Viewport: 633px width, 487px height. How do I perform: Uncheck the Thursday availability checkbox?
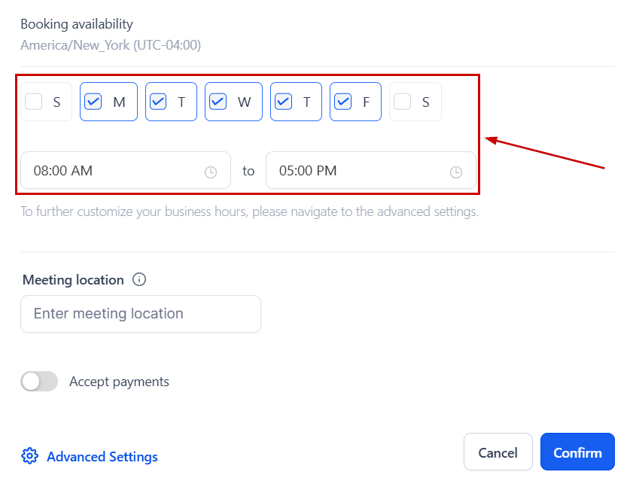[x=283, y=102]
